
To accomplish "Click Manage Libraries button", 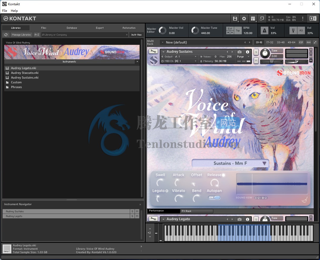I will (21, 35).
